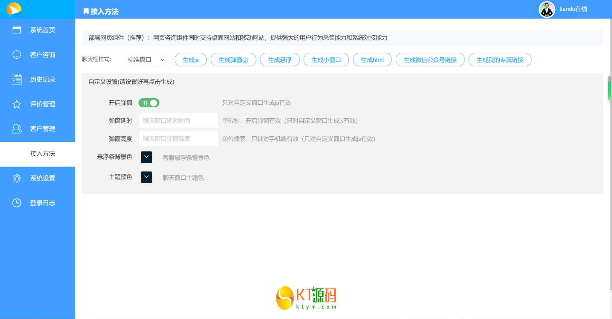The height and width of the screenshot is (319, 612).
Task: View the 登录日志 login logs
Action: (x=42, y=203)
